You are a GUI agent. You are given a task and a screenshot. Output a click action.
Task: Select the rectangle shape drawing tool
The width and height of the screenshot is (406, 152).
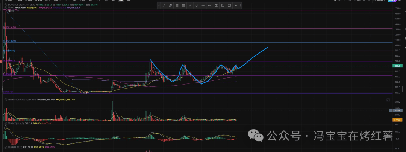(x=229, y=5)
